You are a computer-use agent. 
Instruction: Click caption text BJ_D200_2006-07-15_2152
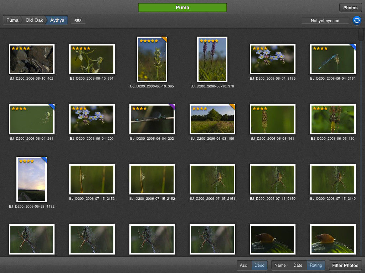coord(152,198)
